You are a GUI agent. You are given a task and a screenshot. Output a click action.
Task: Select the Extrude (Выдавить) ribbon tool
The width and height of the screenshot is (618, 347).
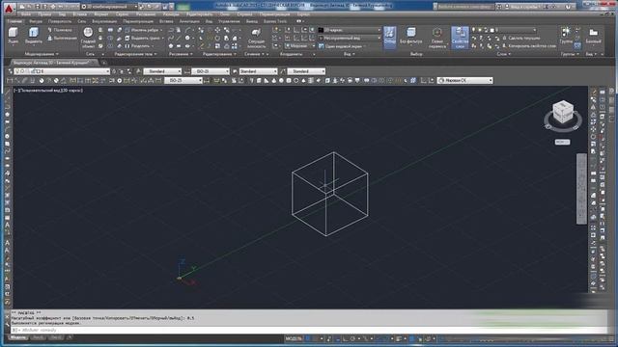(34, 36)
